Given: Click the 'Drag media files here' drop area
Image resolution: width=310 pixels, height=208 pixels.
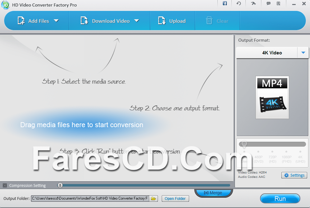Looking at the screenshot, I should [x=82, y=125].
